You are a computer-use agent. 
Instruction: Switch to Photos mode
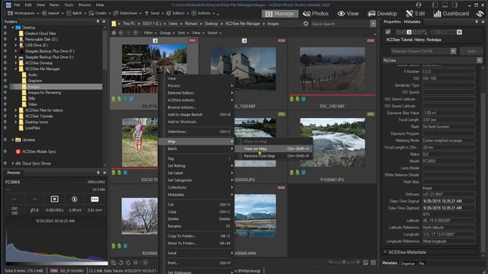click(316, 14)
